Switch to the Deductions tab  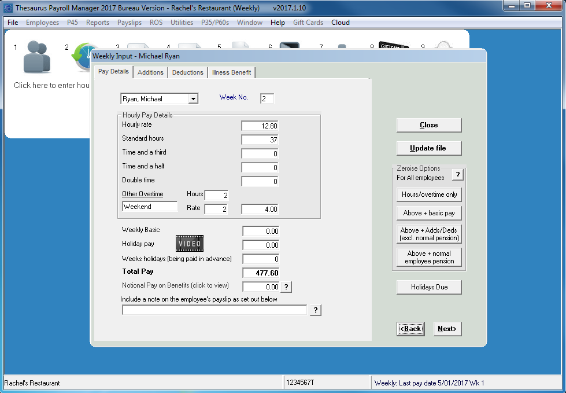click(188, 72)
